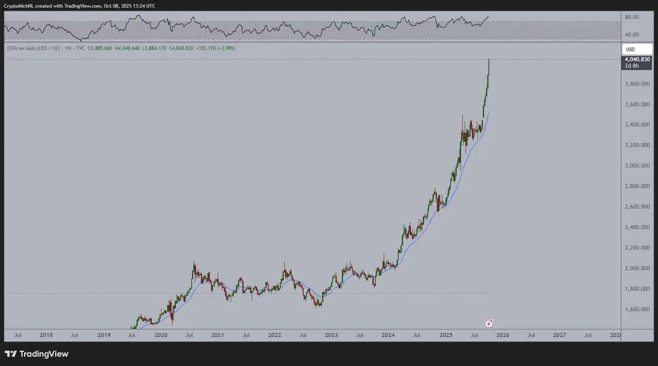Click the 2026 label on time axis
Viewport: 658px width, 366px height.
503,334
